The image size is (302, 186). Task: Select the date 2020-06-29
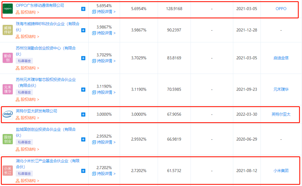click(x=247, y=139)
